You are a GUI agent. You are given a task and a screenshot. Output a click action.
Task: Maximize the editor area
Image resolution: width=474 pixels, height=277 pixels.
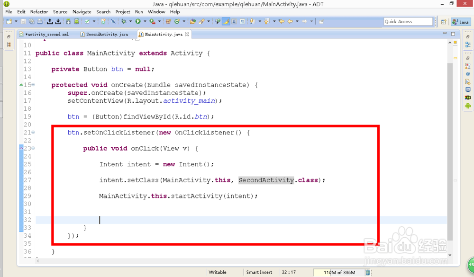(x=453, y=34)
